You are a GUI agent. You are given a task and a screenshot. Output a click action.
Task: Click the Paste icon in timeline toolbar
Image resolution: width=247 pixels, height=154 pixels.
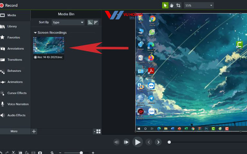coord(27,152)
